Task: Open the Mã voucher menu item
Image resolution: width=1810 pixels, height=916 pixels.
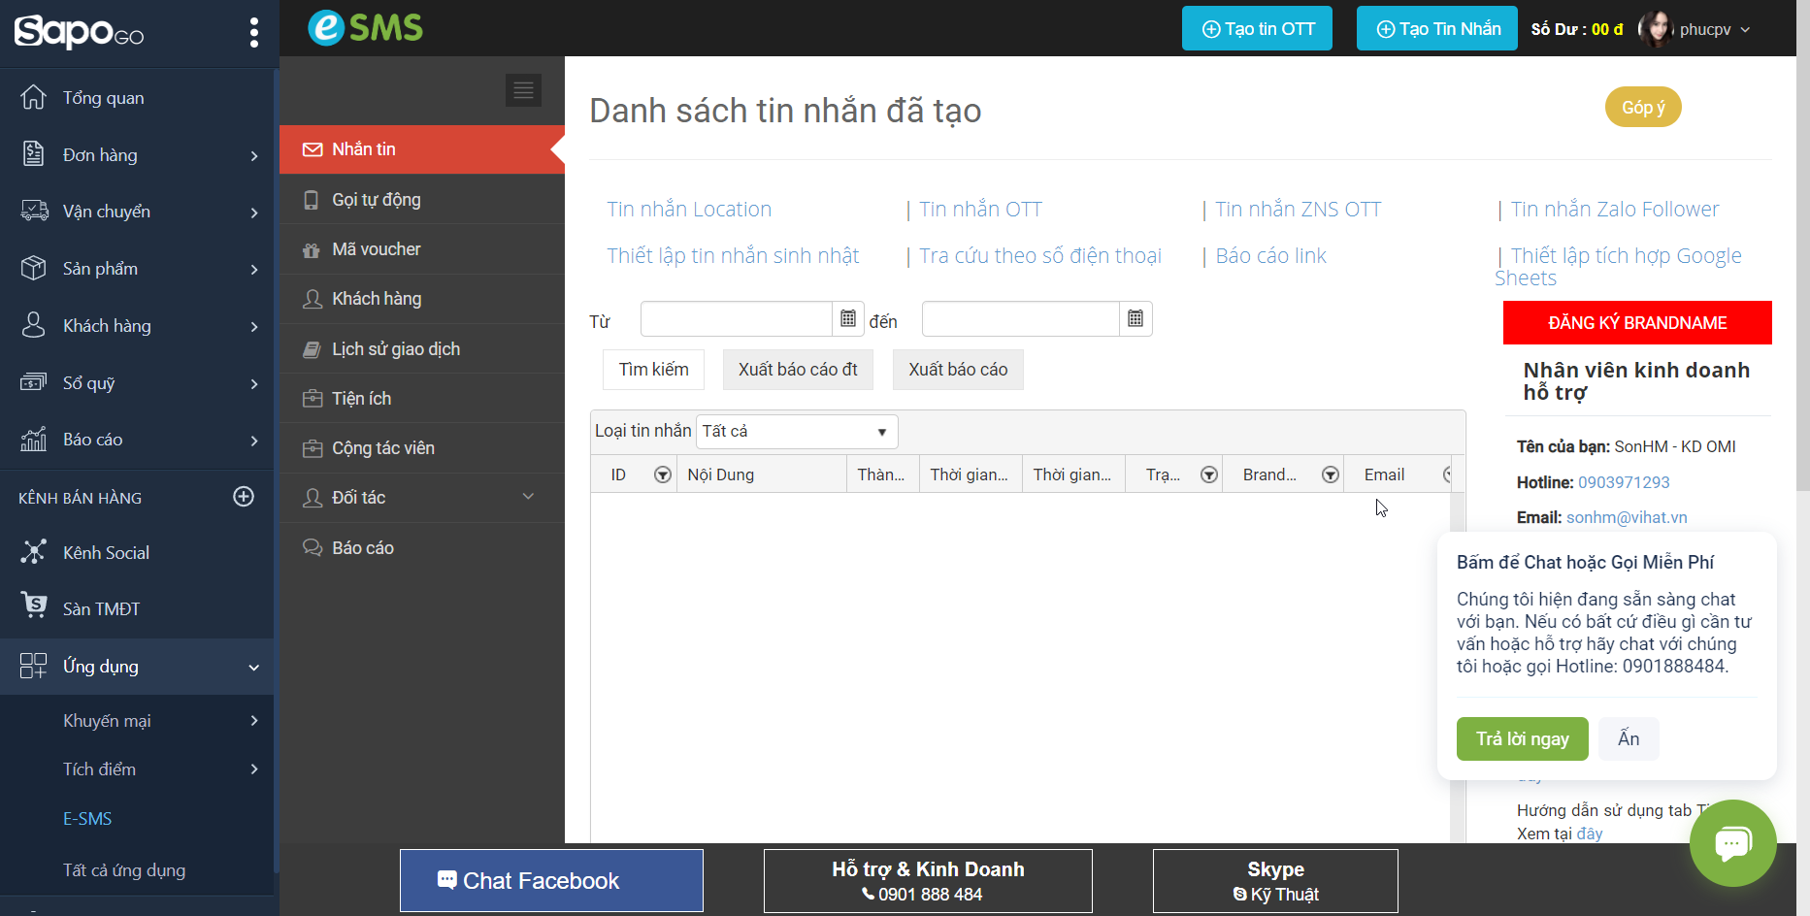Action: [x=377, y=249]
